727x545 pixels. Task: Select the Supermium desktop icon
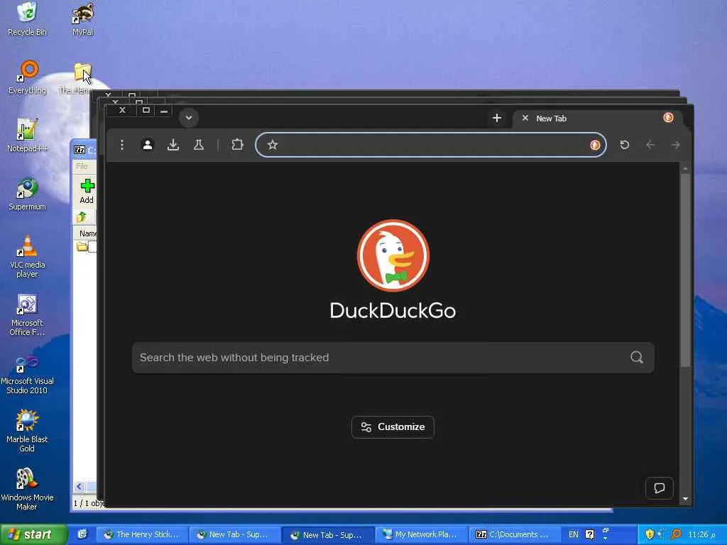tap(27, 194)
